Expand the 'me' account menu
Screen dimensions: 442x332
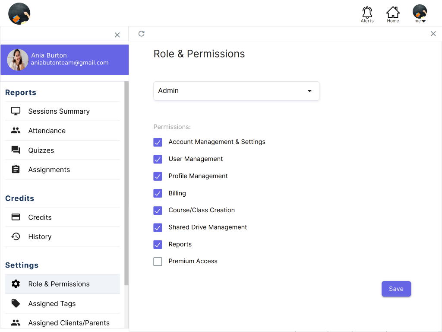coord(419,14)
